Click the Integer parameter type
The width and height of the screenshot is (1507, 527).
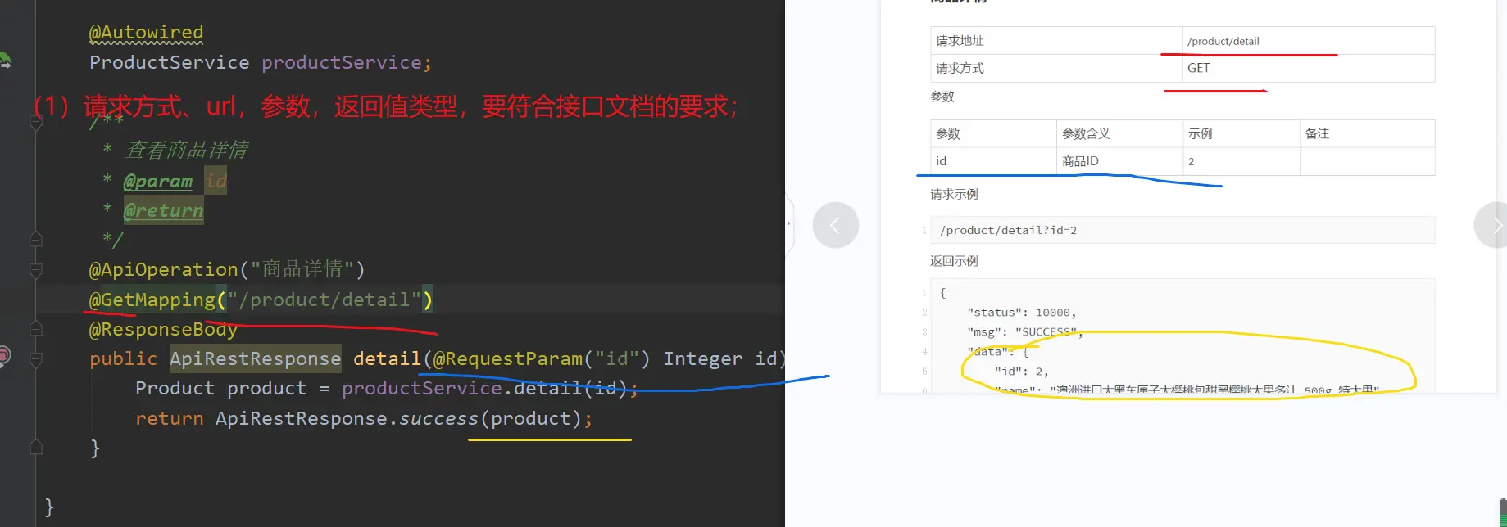click(x=702, y=358)
